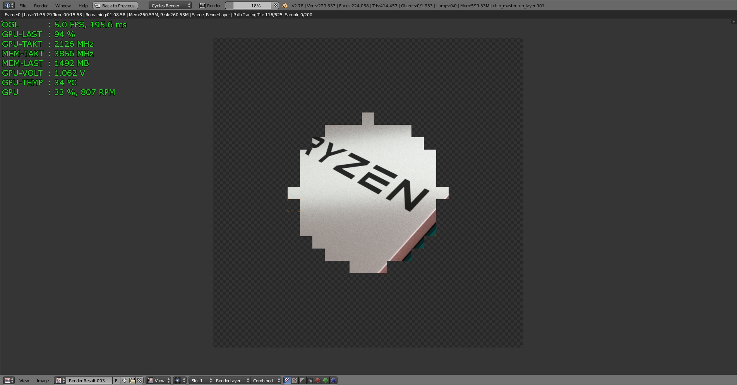Click the 18% render progress bar
The width and height of the screenshot is (737, 385).
pyautogui.click(x=248, y=6)
